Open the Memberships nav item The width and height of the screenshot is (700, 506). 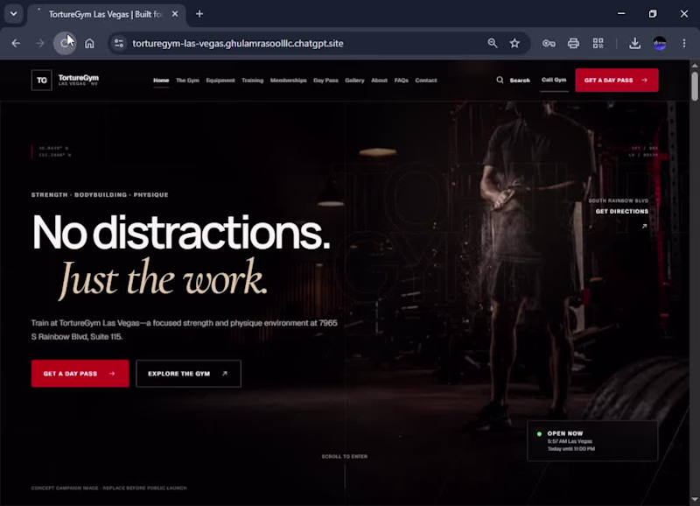[289, 81]
